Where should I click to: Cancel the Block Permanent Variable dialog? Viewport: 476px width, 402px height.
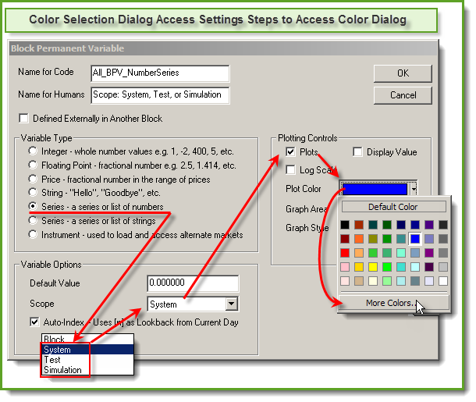click(402, 94)
